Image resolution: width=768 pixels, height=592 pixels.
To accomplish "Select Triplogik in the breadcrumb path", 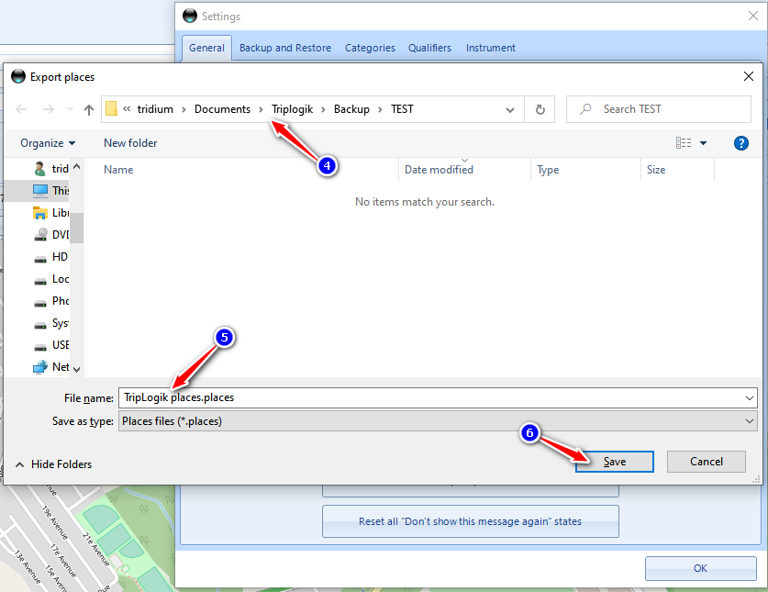I will (x=292, y=109).
